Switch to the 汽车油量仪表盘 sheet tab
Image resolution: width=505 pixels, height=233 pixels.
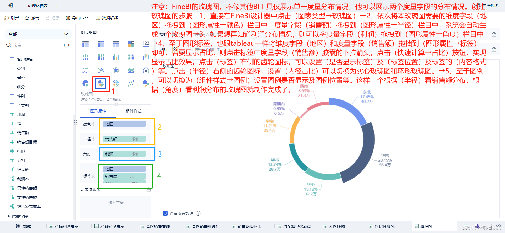coord(294,226)
